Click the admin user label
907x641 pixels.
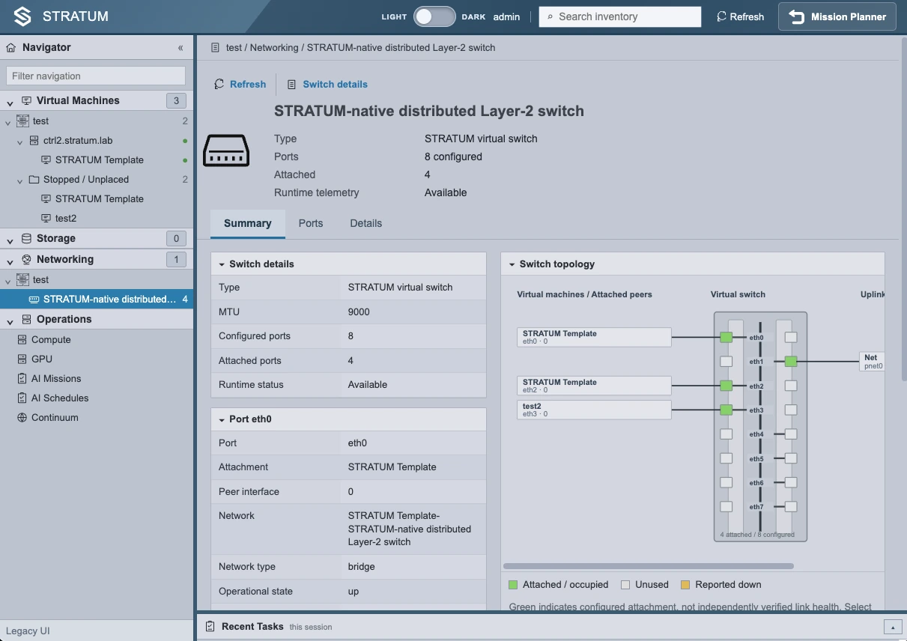[507, 16]
